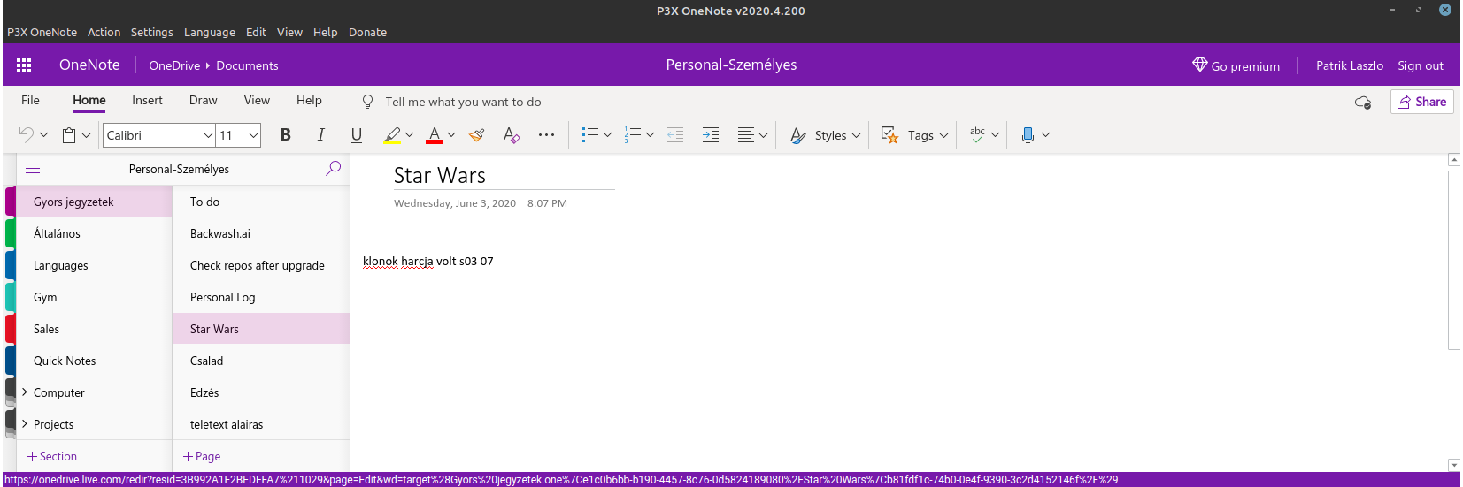Click the OneNote app title
1463x487 pixels.
click(89, 65)
